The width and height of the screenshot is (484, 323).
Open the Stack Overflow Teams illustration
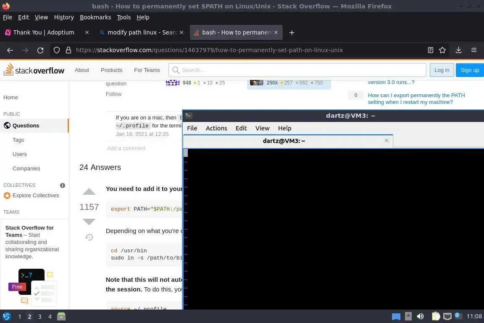[33, 287]
